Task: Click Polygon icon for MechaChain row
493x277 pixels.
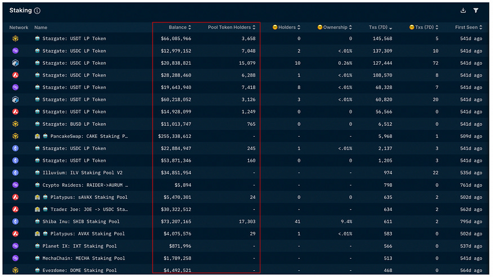Action: 15,258
